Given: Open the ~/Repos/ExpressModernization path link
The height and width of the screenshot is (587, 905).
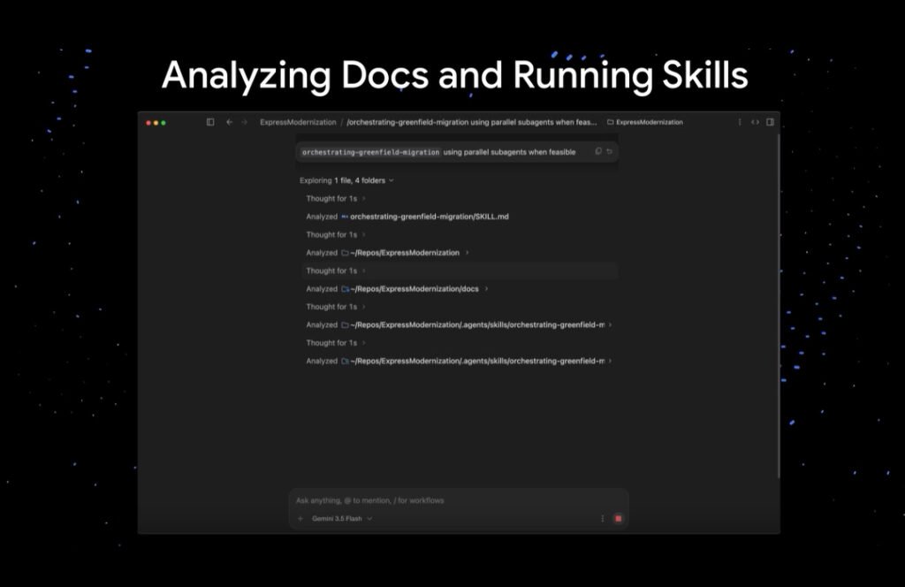Looking at the screenshot, I should tap(405, 253).
